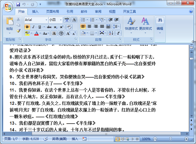
Task: Open the font size 小四 dropdown
Action: [x=61, y=20]
